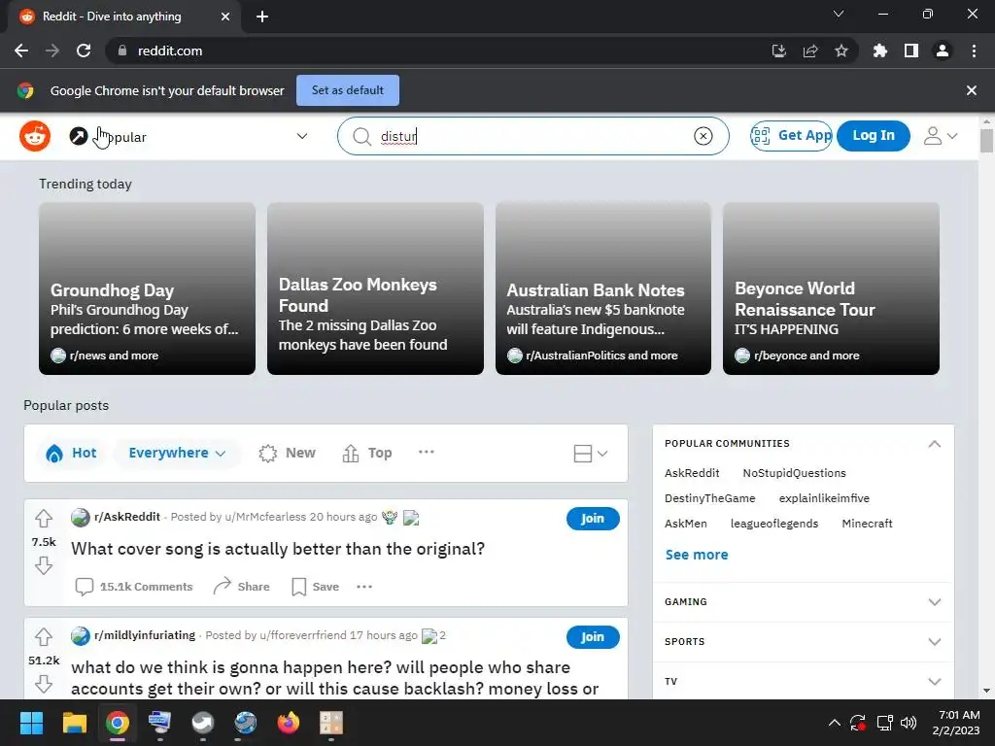Viewport: 995px width, 746px height.
Task: Open more sort options ellipsis
Action: coord(427,452)
